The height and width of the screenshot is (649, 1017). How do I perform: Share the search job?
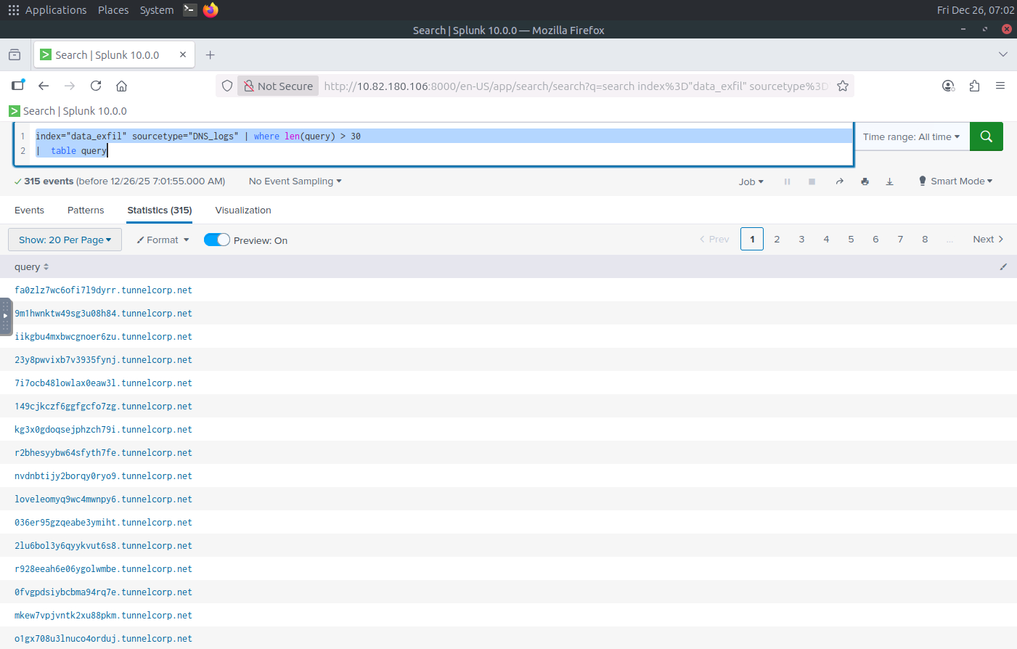839,181
